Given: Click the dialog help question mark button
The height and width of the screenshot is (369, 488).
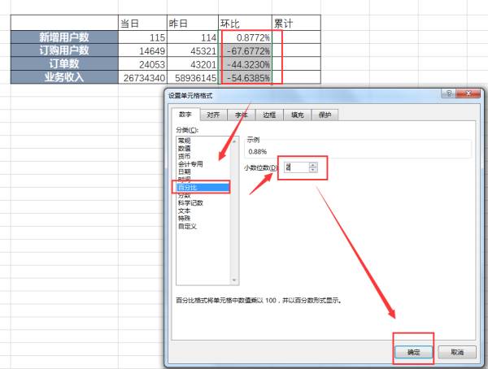Looking at the screenshot, I should click(448, 93).
